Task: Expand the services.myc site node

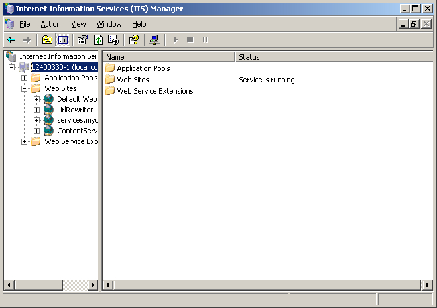Action: [x=36, y=120]
